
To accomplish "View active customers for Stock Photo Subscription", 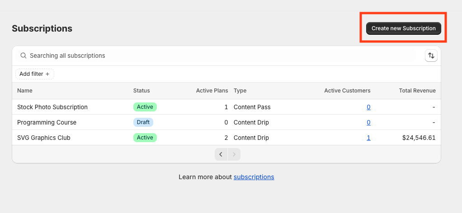I will coord(368,107).
